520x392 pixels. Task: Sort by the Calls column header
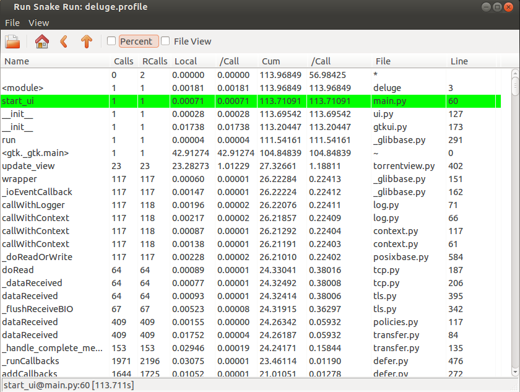pos(124,61)
